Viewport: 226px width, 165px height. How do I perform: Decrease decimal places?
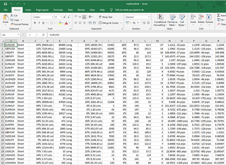tap(148, 23)
